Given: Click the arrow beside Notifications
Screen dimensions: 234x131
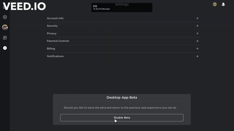Looking at the screenshot, I should click(x=197, y=56).
